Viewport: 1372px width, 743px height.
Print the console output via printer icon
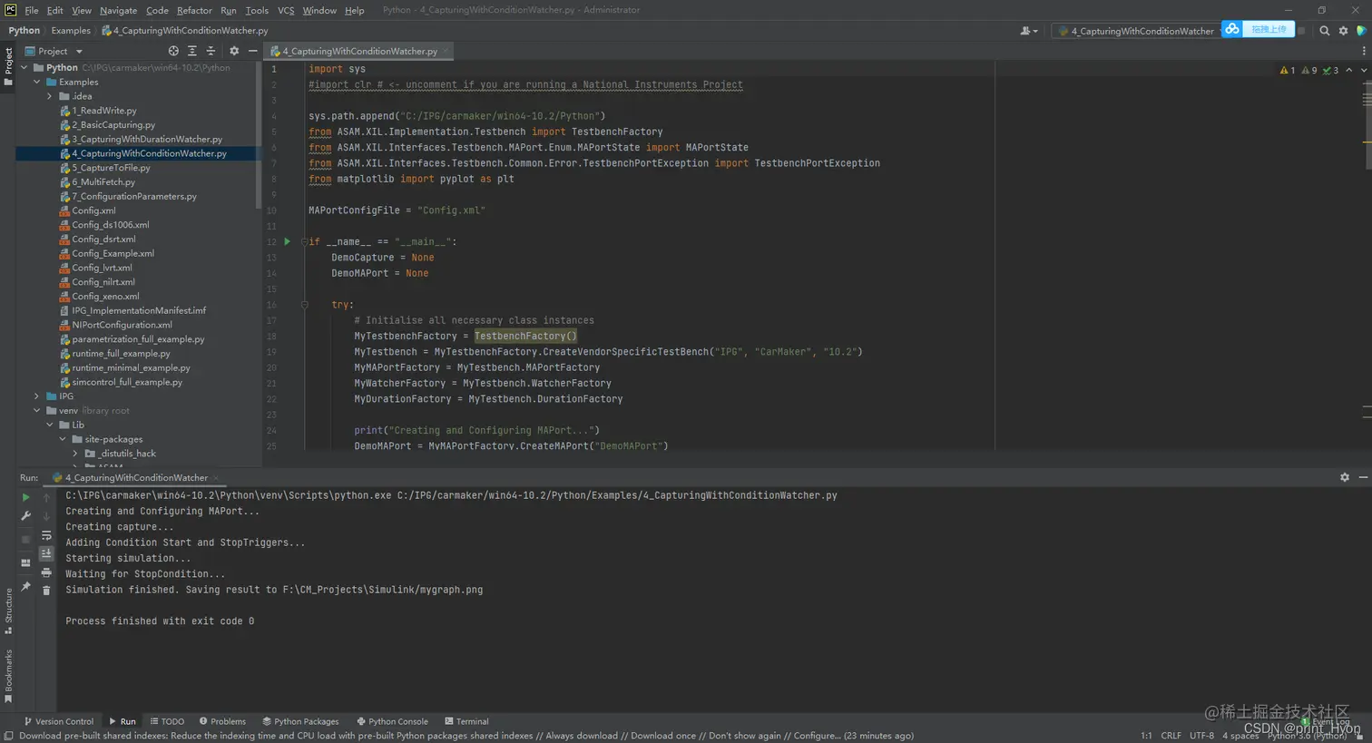46,572
